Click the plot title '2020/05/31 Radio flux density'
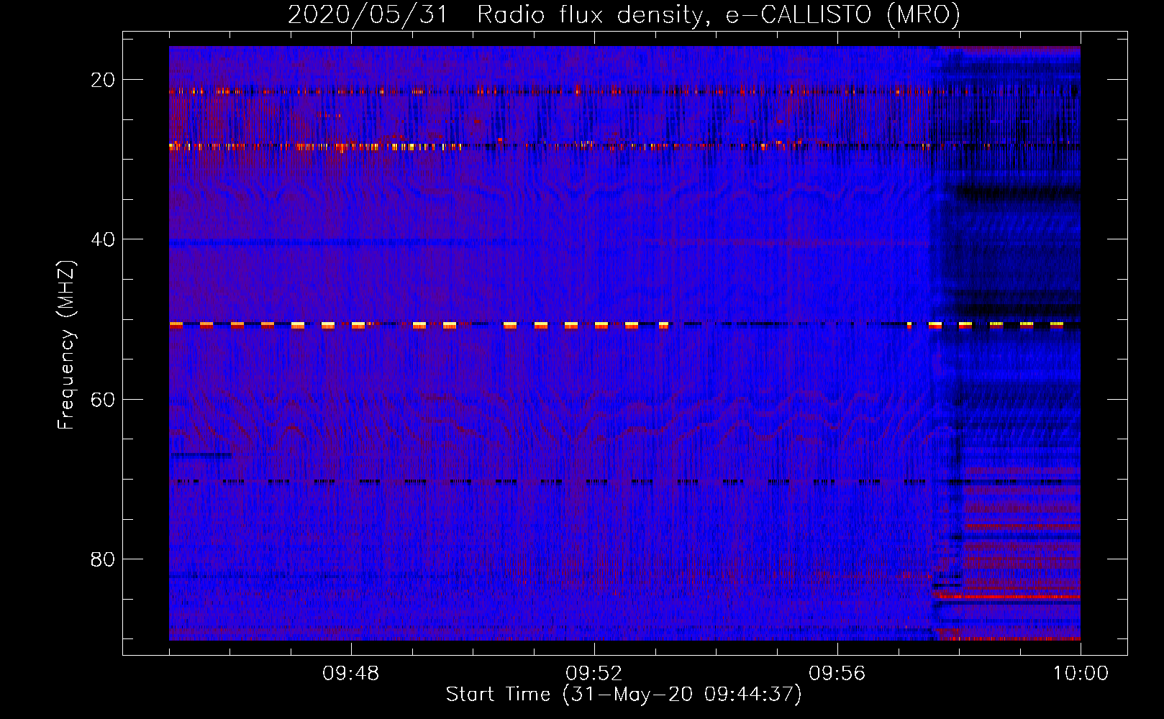The image size is (1164, 719). 624,14
